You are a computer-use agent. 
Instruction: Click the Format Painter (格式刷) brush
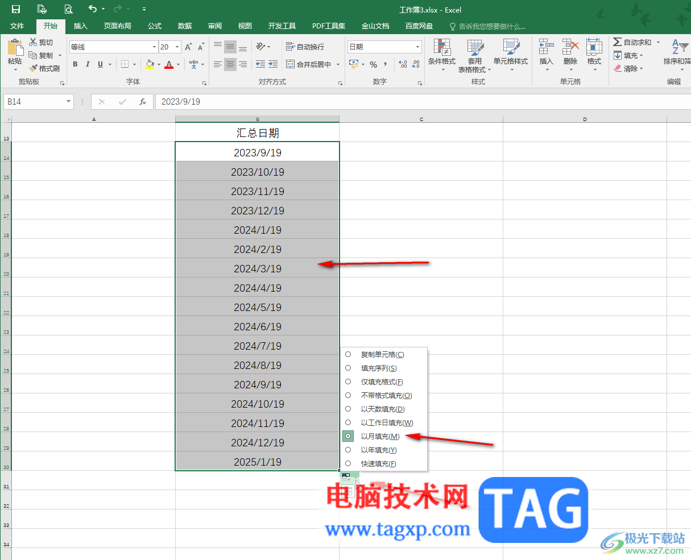34,68
